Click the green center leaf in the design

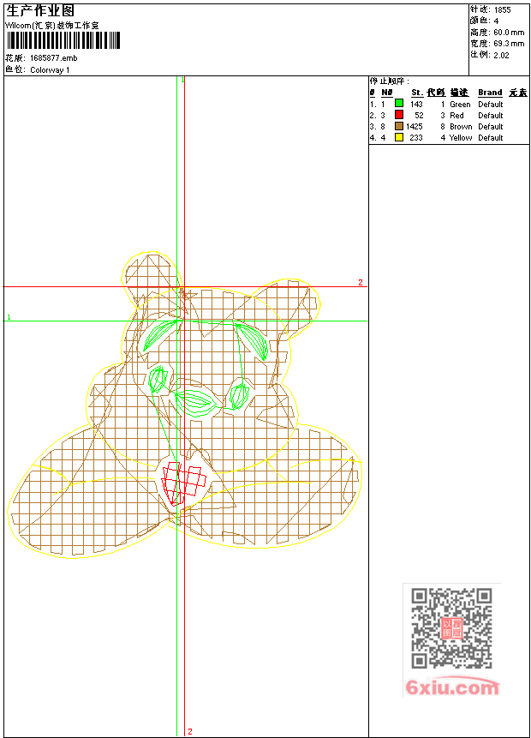196,402
